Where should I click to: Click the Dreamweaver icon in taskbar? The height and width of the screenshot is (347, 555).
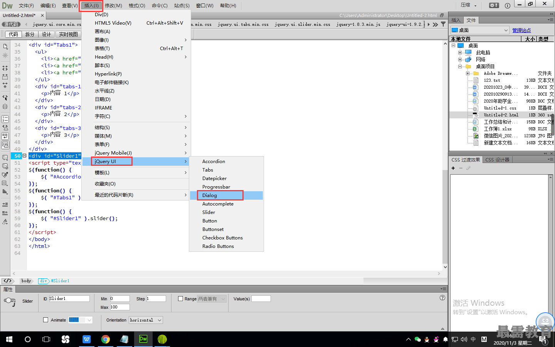143,339
